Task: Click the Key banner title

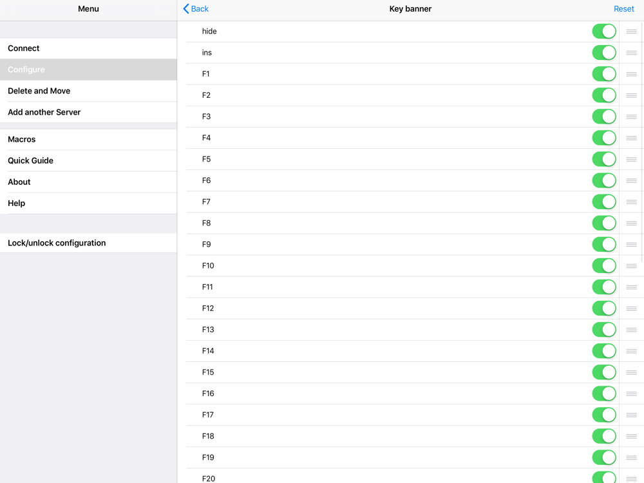Action: tap(410, 8)
